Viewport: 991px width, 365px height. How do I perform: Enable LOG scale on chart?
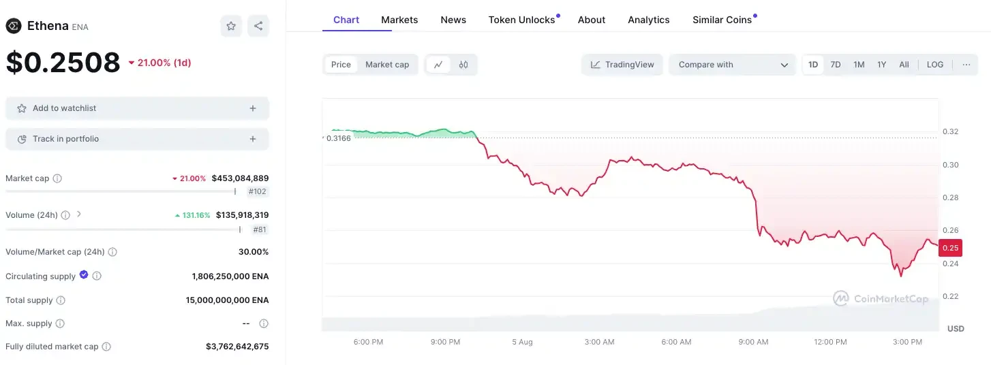pyautogui.click(x=935, y=65)
